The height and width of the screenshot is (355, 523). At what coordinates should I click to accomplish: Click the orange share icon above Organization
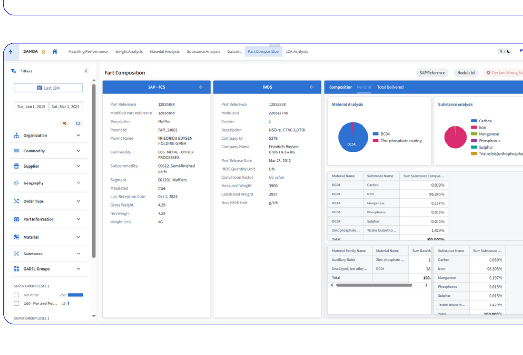(x=64, y=123)
